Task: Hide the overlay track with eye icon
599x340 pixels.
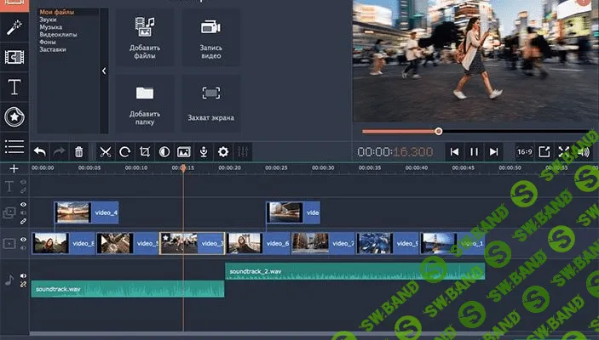Action: 23,205
